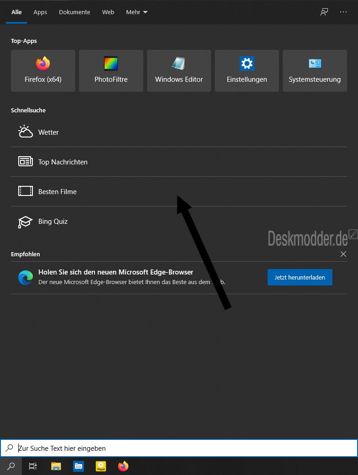This screenshot has height=475, width=358.
Task: Open File Explorer from the taskbar
Action: click(56, 466)
